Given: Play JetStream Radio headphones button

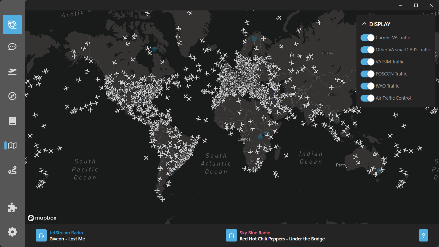Looking at the screenshot, I should tap(41, 235).
